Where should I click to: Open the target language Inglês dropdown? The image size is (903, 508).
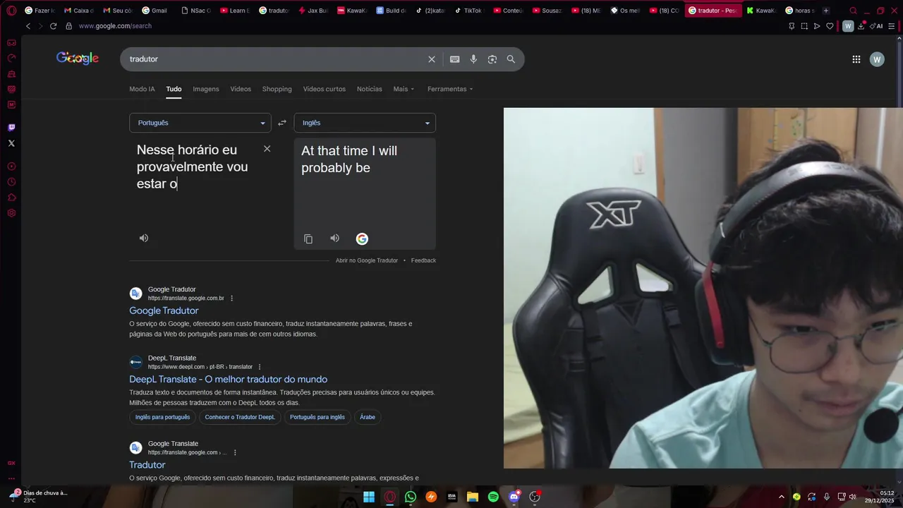tap(365, 123)
